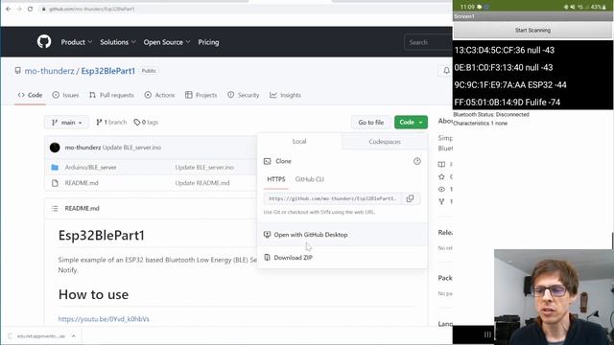The width and height of the screenshot is (614, 345).
Task: Click Star icon in About sidebar
Action: pyautogui.click(x=441, y=176)
